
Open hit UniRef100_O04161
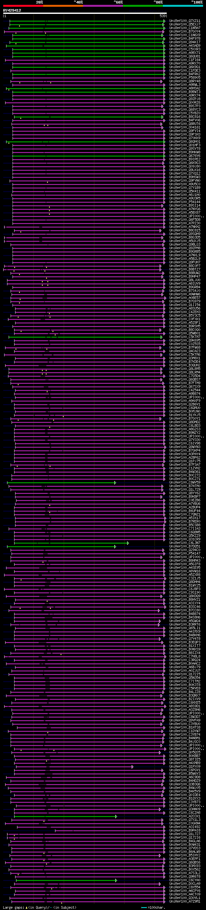[185, 127]
